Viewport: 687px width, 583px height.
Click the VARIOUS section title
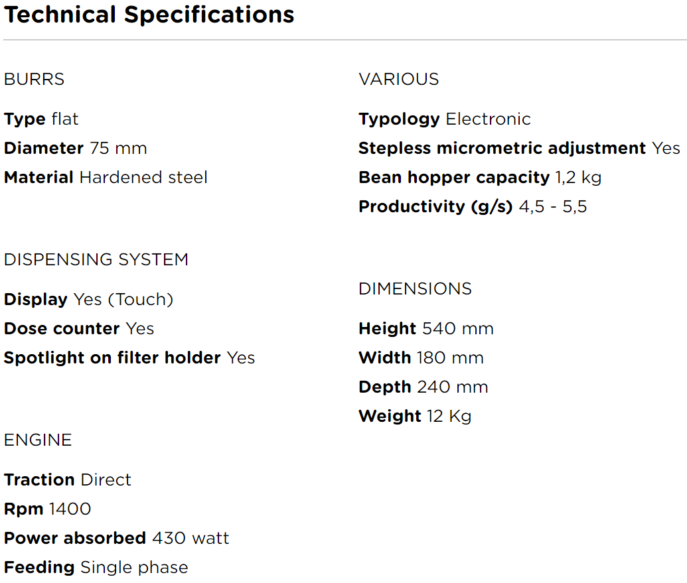399,80
